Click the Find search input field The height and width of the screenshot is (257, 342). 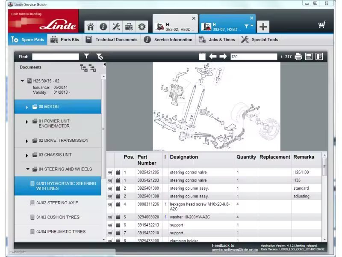pyautogui.click(x=56, y=57)
